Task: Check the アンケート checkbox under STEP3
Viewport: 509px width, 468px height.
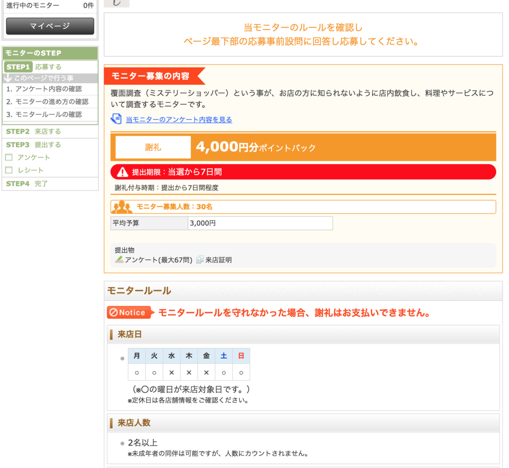Action: coord(7,157)
